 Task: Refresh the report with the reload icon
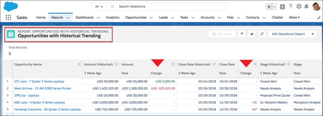click(x=262, y=34)
